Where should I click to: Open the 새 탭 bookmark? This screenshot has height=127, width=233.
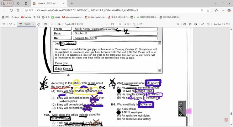46,17
